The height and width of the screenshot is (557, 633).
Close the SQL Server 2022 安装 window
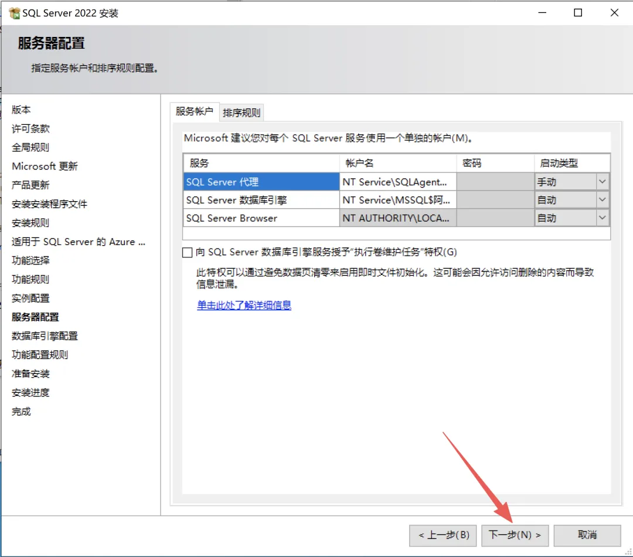click(x=614, y=13)
